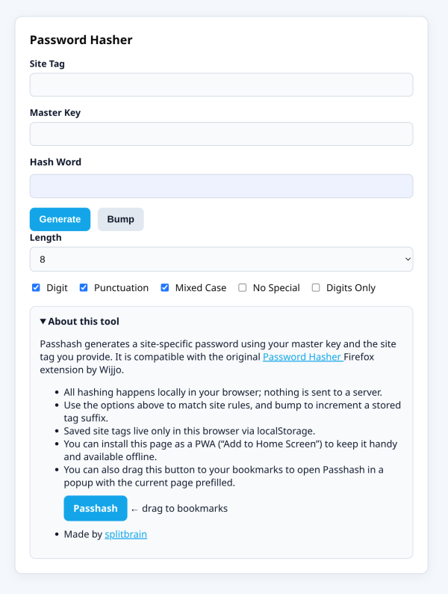Screen dimensions: 448x594
Task: Click into the Master Key field
Action: pyautogui.click(x=221, y=134)
